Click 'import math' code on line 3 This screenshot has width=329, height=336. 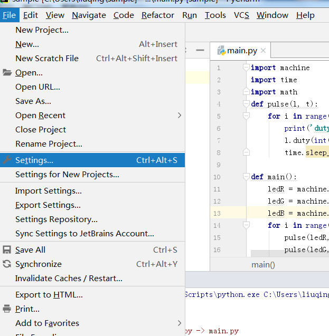coord(274,92)
